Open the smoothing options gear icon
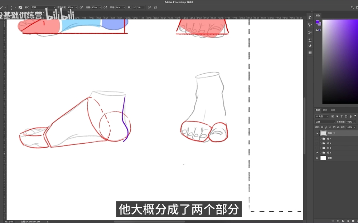Image resolution: width=358 pixels, height=223 pixels. [x=129, y=7]
